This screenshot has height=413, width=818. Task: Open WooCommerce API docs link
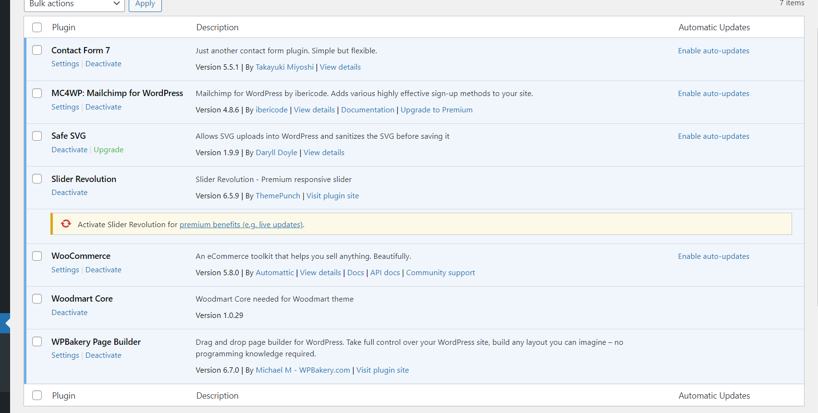[x=385, y=273]
